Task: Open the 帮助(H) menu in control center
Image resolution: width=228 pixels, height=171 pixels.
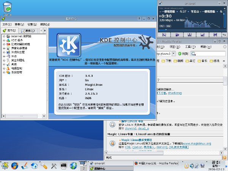Action: (45, 24)
